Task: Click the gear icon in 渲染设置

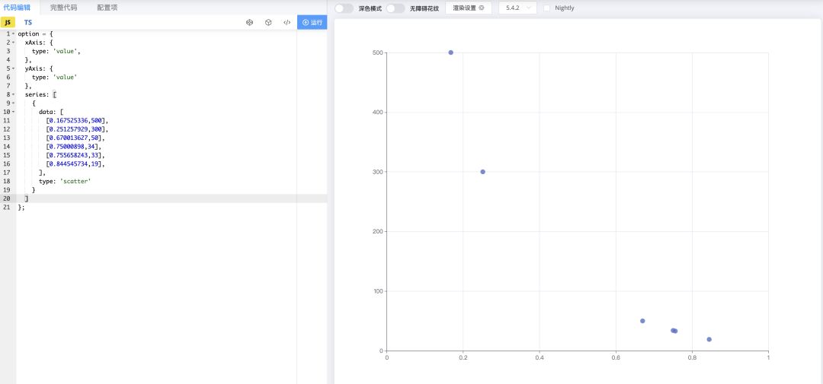Action: tap(481, 8)
